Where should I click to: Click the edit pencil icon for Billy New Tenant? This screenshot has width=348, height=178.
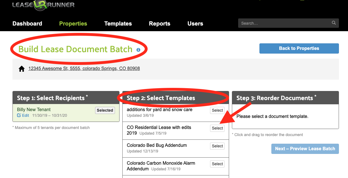[x=19, y=115]
